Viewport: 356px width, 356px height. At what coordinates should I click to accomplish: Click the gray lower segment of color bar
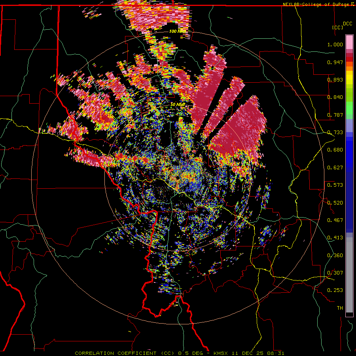click(349, 275)
